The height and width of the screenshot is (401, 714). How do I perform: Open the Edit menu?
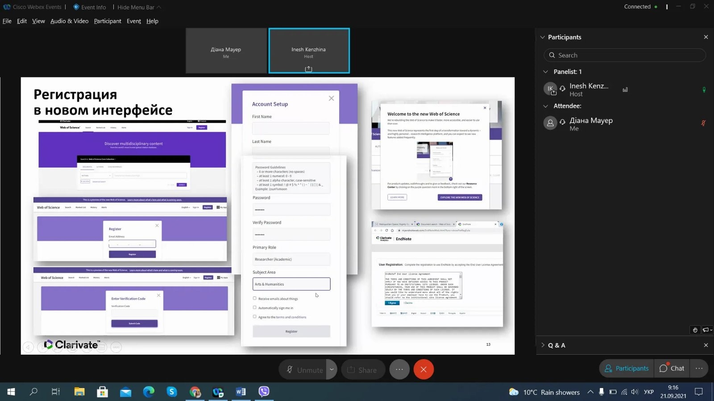tap(22, 21)
